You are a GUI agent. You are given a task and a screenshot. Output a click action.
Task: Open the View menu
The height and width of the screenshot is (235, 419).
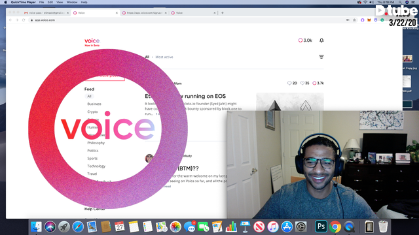point(60,2)
